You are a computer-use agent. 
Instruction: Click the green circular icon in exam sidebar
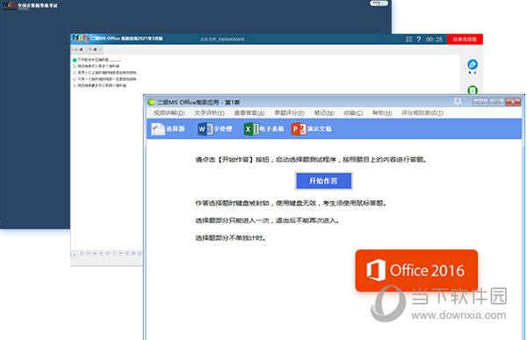[x=473, y=90]
